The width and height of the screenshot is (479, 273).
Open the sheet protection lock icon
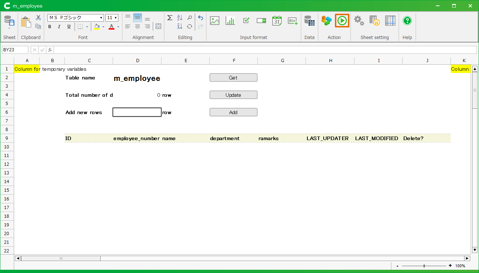pyautogui.click(x=374, y=21)
